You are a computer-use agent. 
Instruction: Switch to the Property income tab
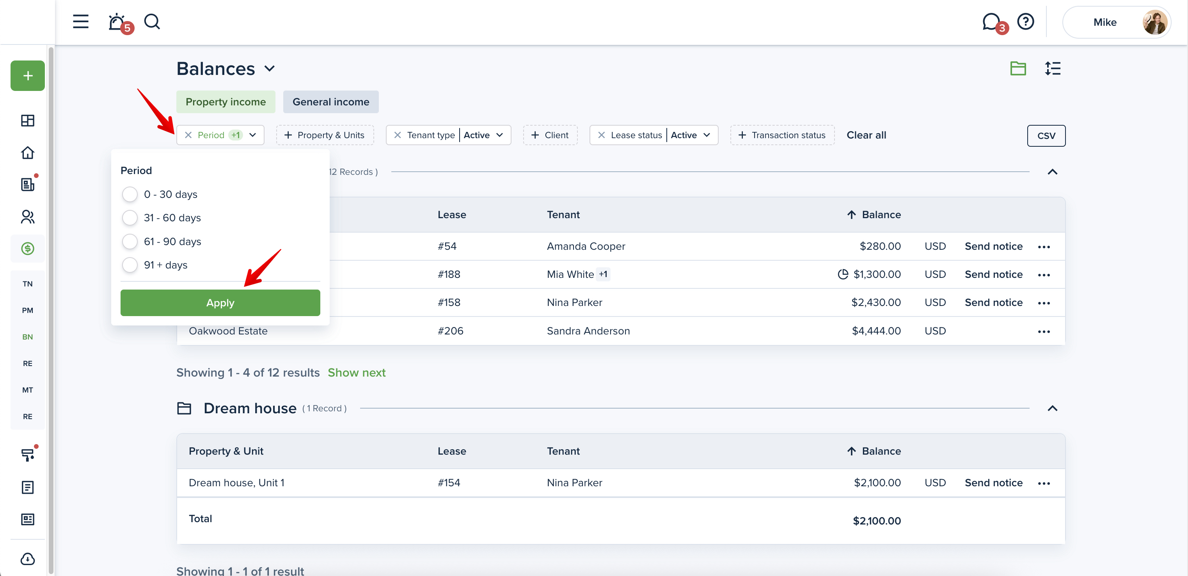[226, 102]
